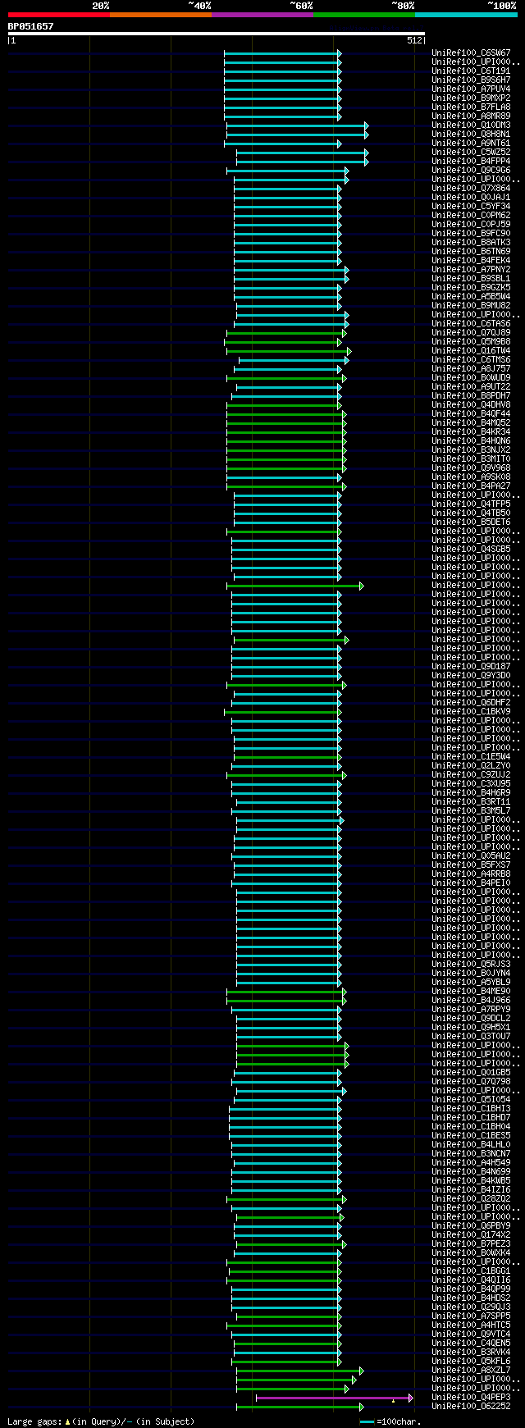The height and width of the screenshot is (1428, 525).
Task: Select the UniRef100_Q6PBY9 label
Action: (x=471, y=1226)
